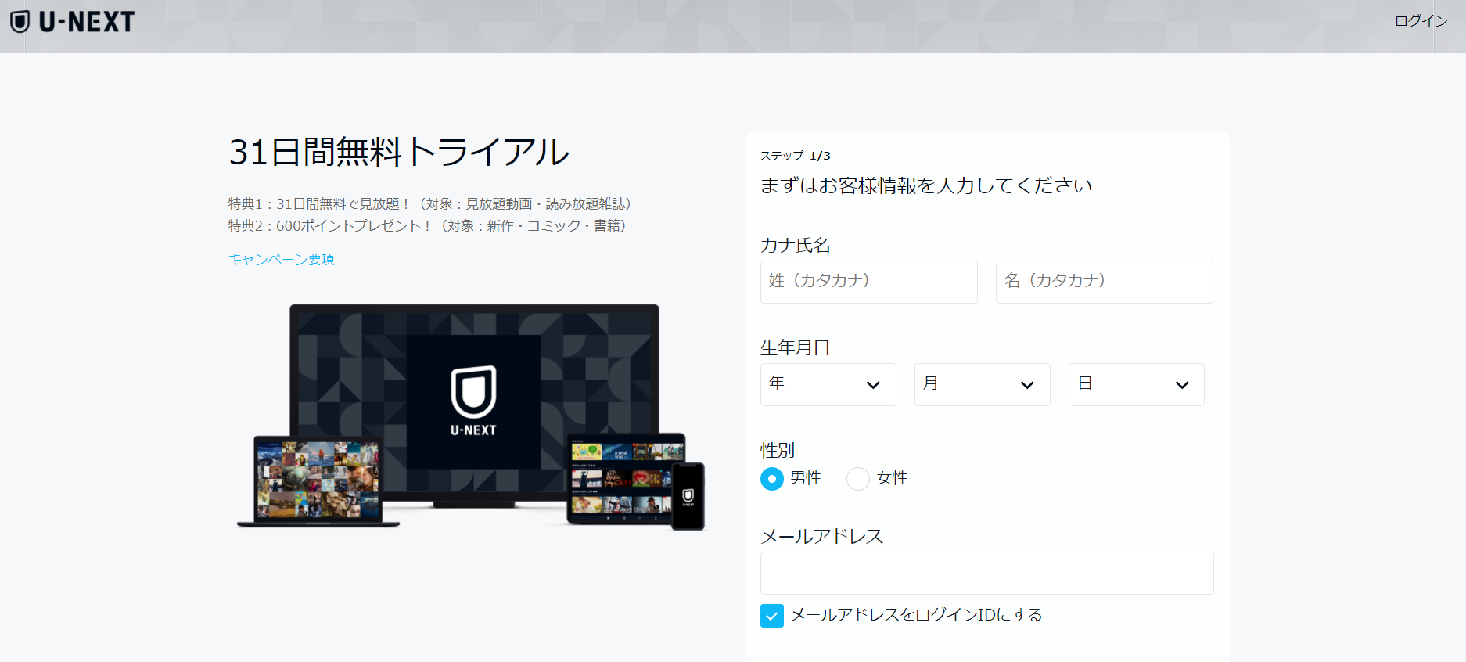Screen dimensions: 1466x662
Task: Open the キャンペーン要項 link
Action: 281,259
